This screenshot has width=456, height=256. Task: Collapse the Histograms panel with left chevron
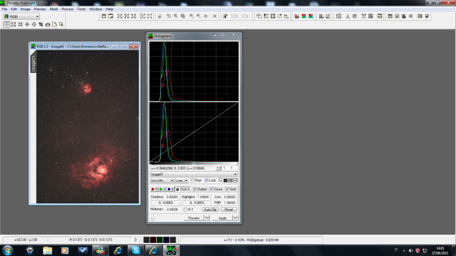(152, 218)
